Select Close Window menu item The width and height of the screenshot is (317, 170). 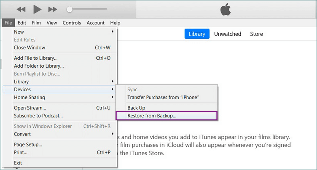(x=59, y=48)
